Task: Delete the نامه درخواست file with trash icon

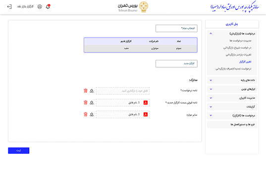Action: [x=86, y=91]
